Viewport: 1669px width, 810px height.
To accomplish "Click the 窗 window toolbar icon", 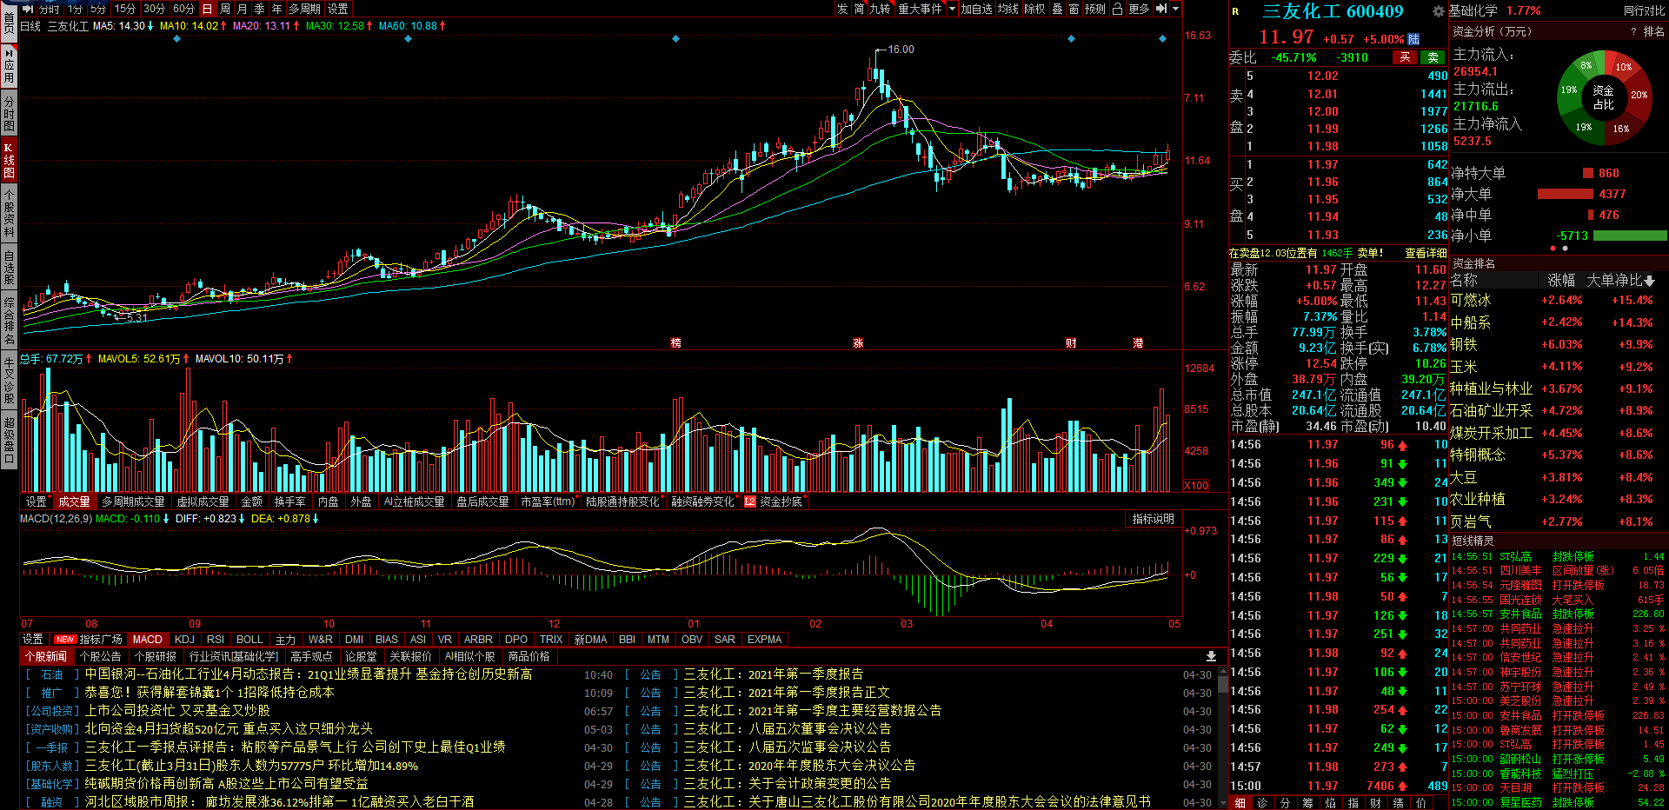I will coord(1074,9).
